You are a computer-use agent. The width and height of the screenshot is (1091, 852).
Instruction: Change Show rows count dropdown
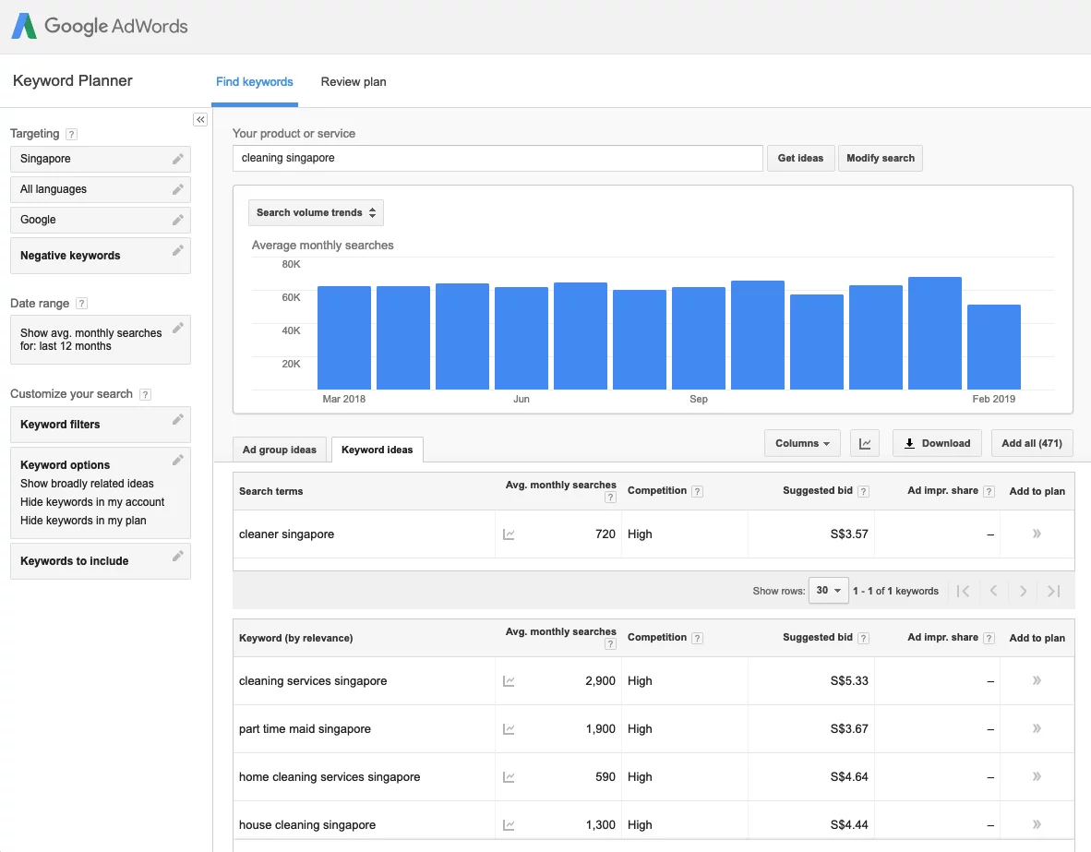[x=829, y=590]
